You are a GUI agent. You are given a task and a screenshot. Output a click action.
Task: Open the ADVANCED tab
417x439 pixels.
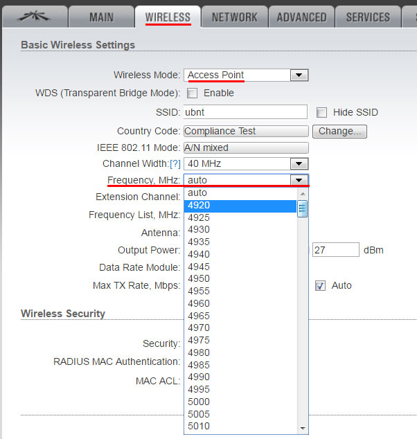[301, 17]
